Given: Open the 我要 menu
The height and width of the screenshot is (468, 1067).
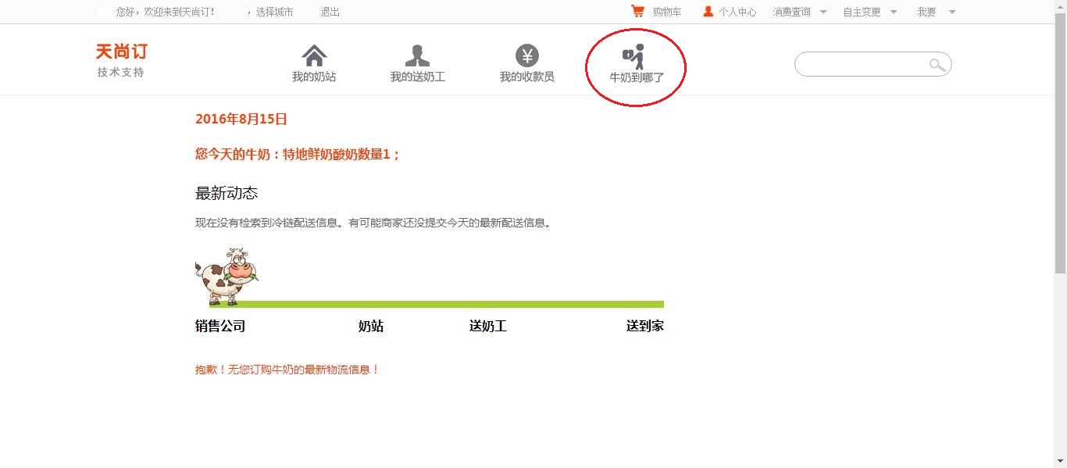Looking at the screenshot, I should pyautogui.click(x=926, y=12).
